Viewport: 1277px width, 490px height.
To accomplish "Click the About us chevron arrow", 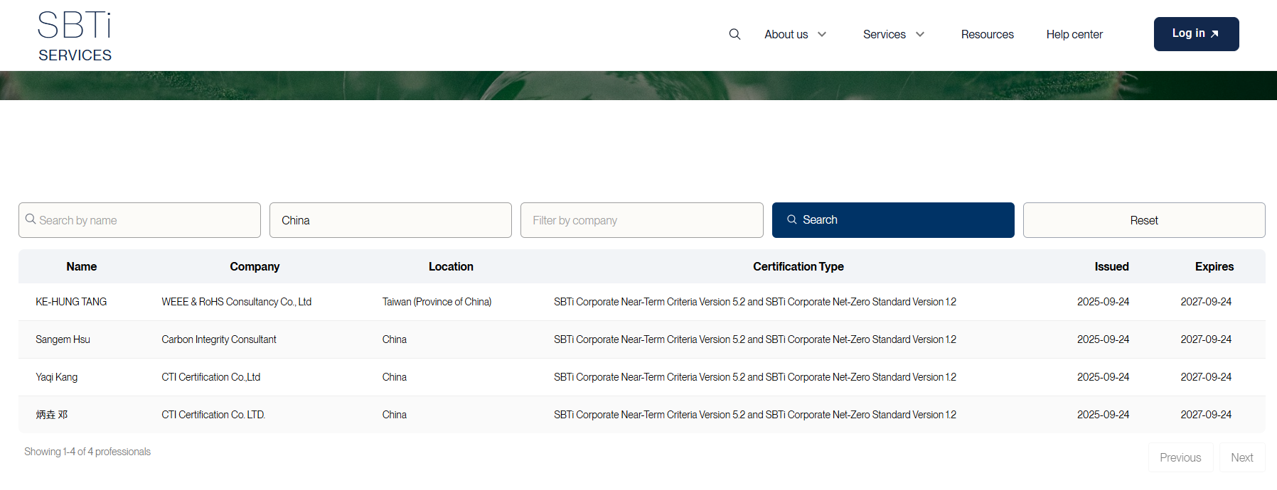I will tap(822, 34).
